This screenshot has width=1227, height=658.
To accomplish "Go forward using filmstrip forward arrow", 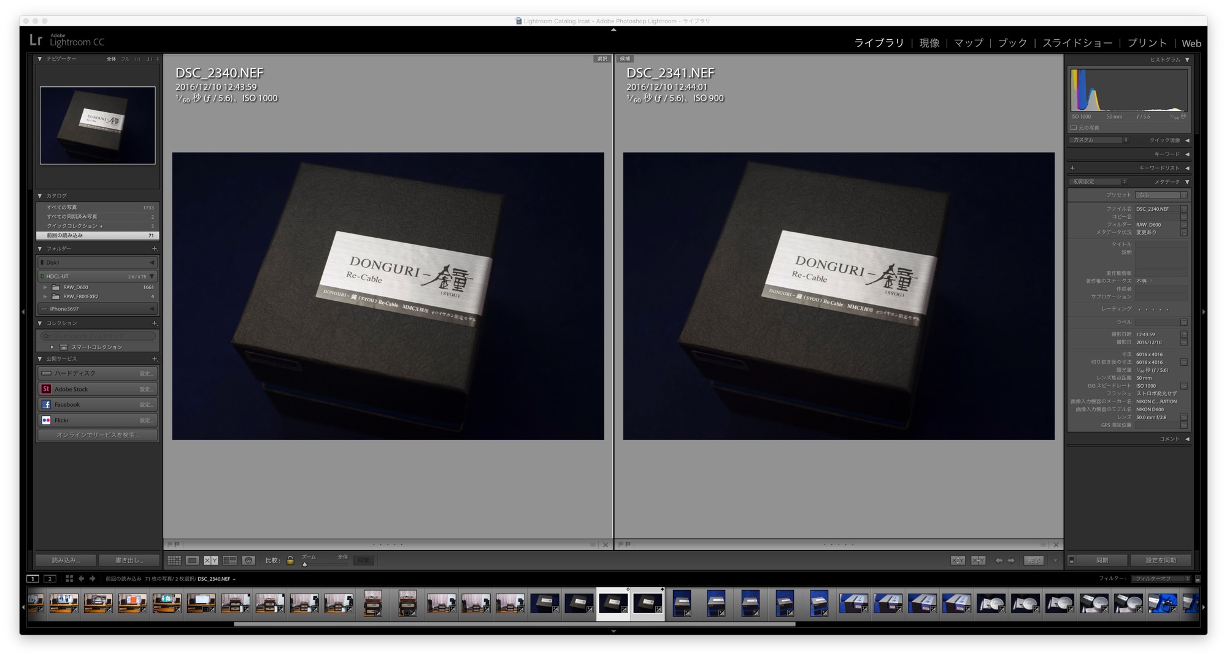I will point(93,578).
